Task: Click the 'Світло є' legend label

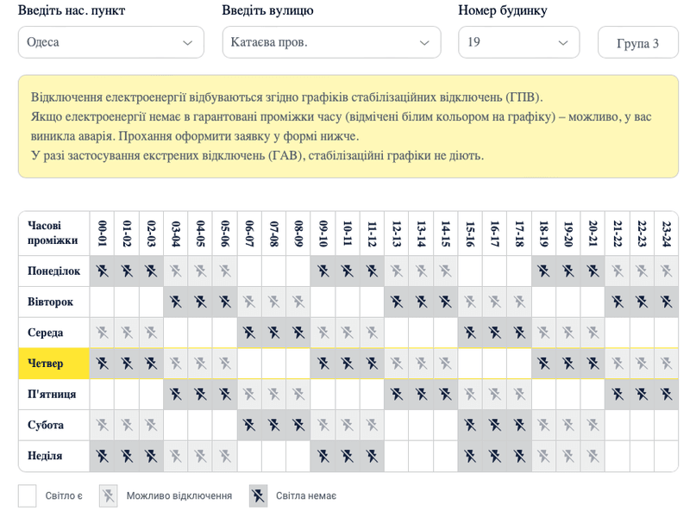Action: (63, 496)
